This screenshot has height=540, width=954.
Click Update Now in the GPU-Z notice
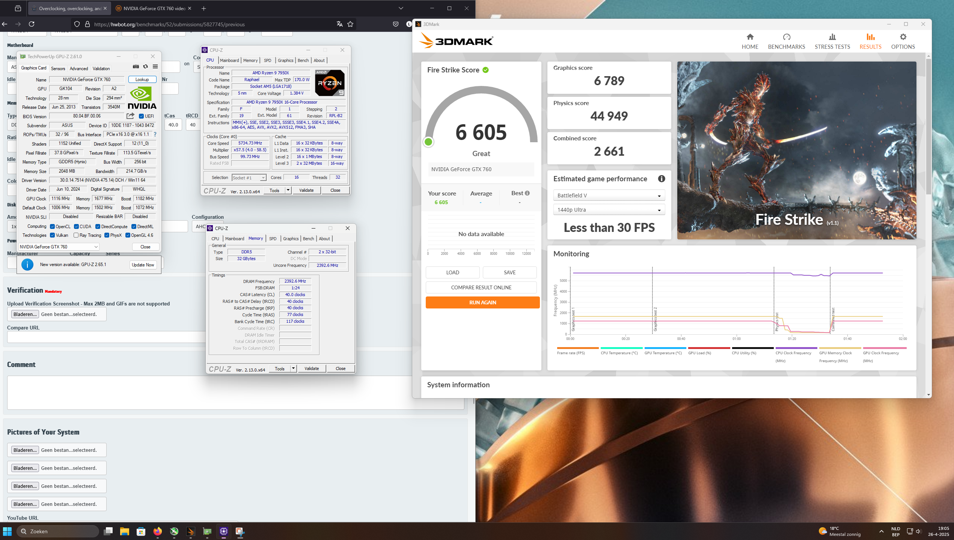(x=143, y=265)
